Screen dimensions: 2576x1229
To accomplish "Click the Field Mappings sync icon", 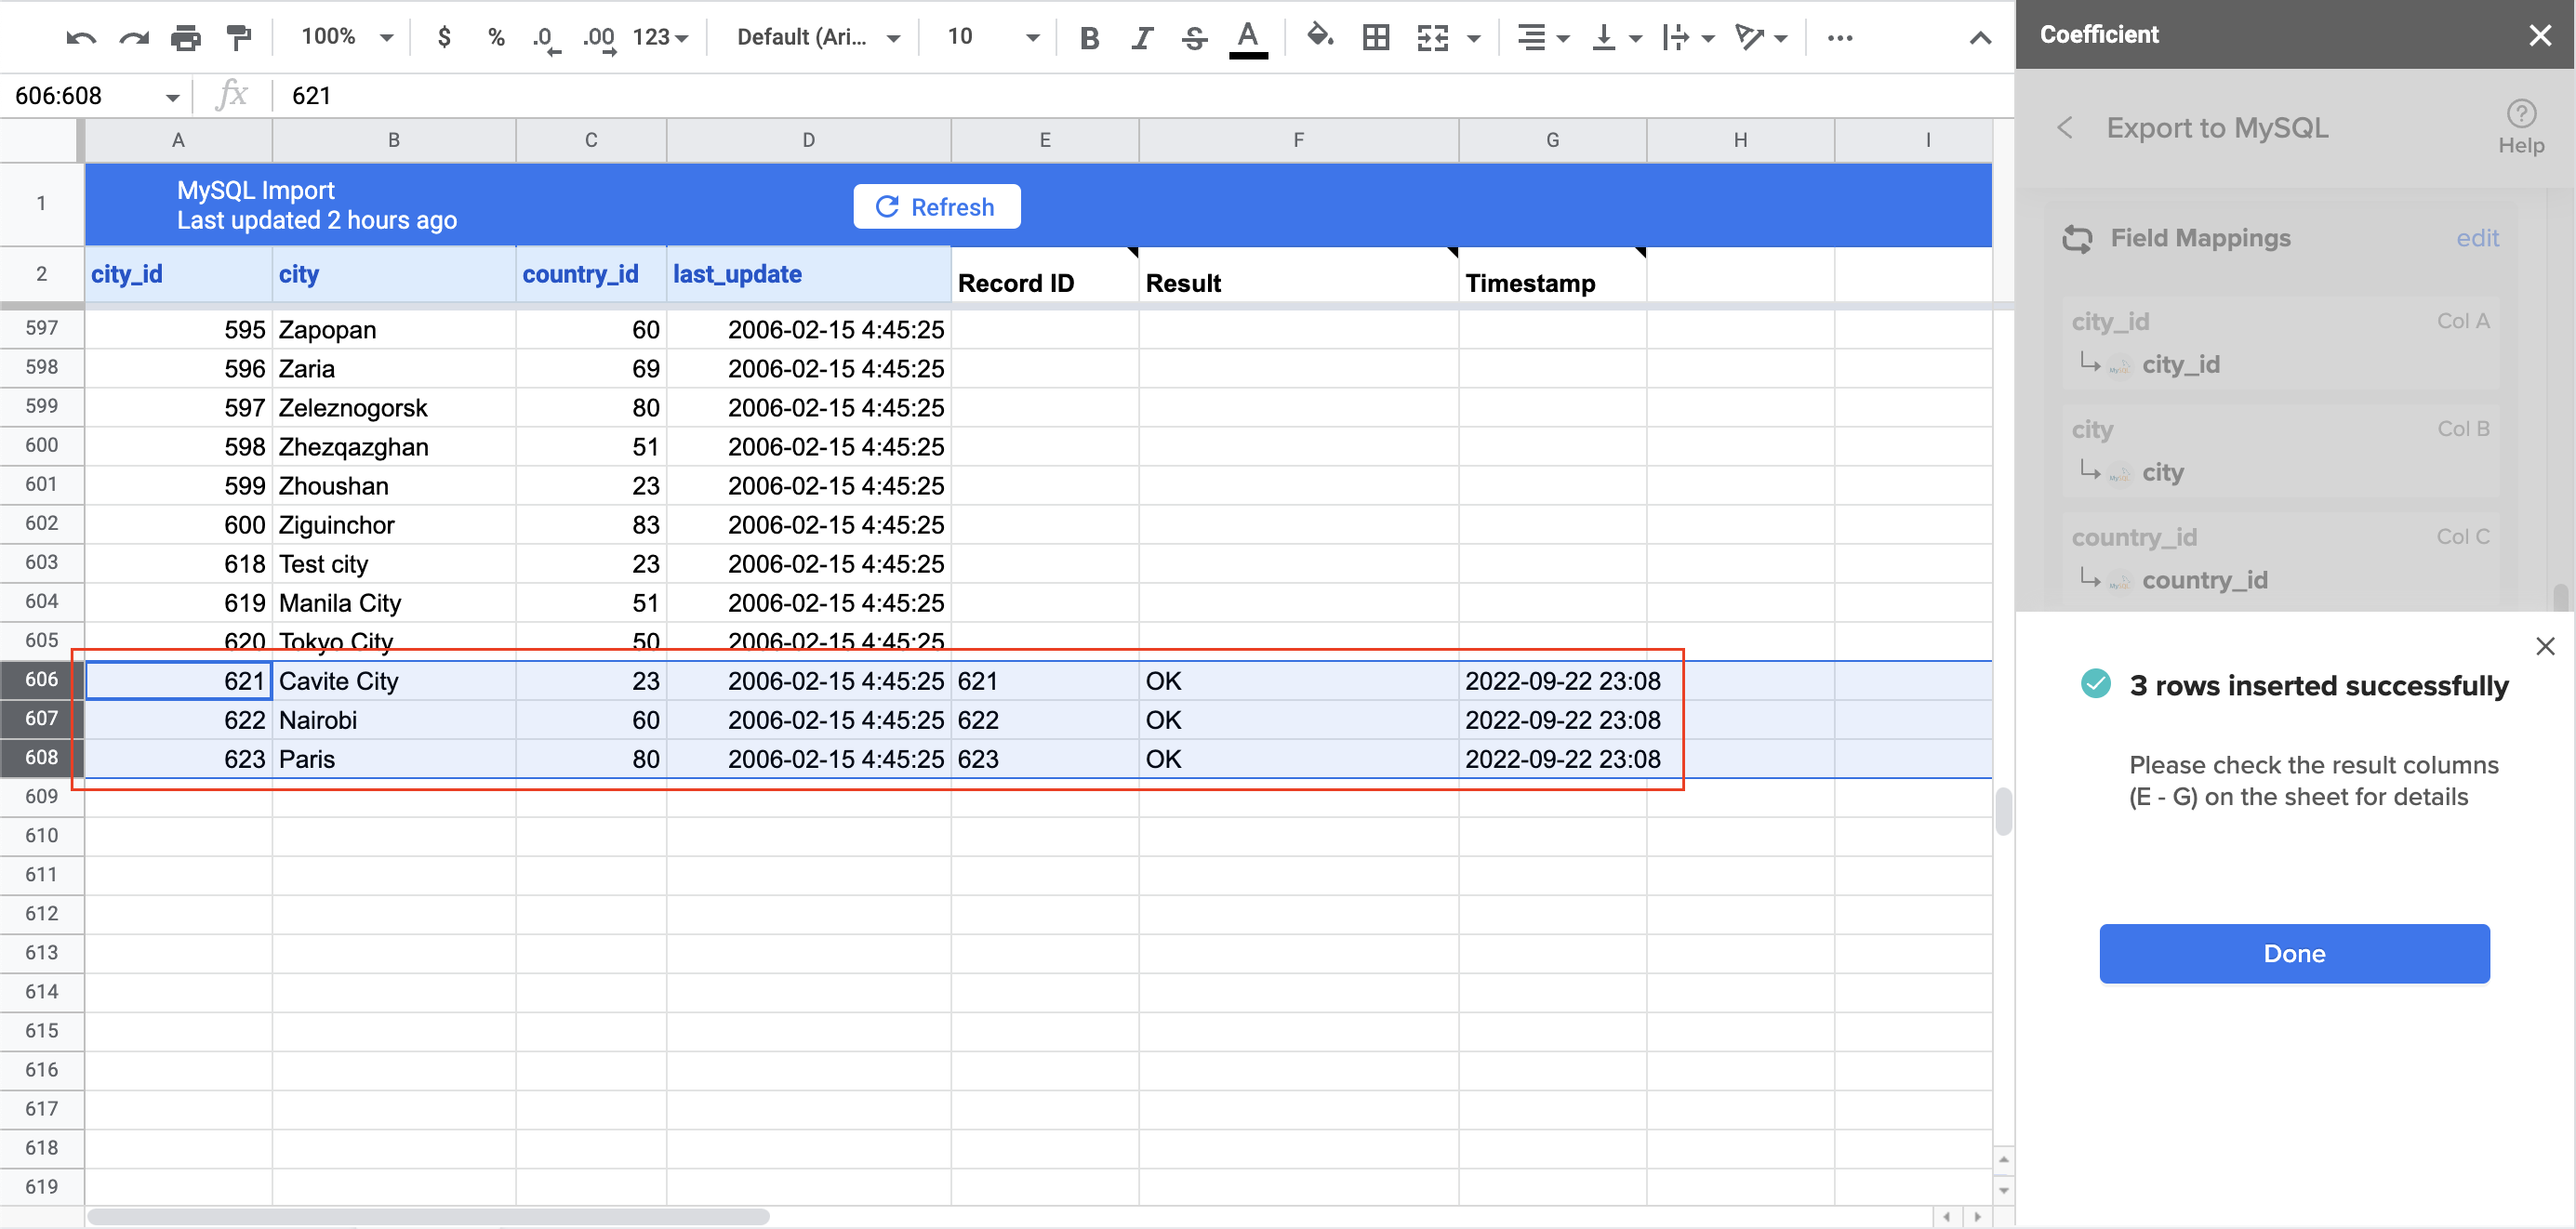I will point(2077,239).
